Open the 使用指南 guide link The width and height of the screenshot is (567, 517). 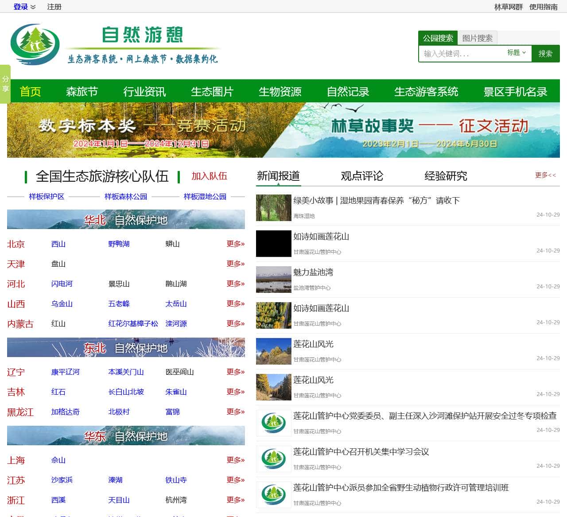coord(543,7)
